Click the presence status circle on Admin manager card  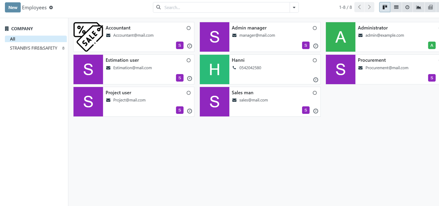(x=315, y=28)
